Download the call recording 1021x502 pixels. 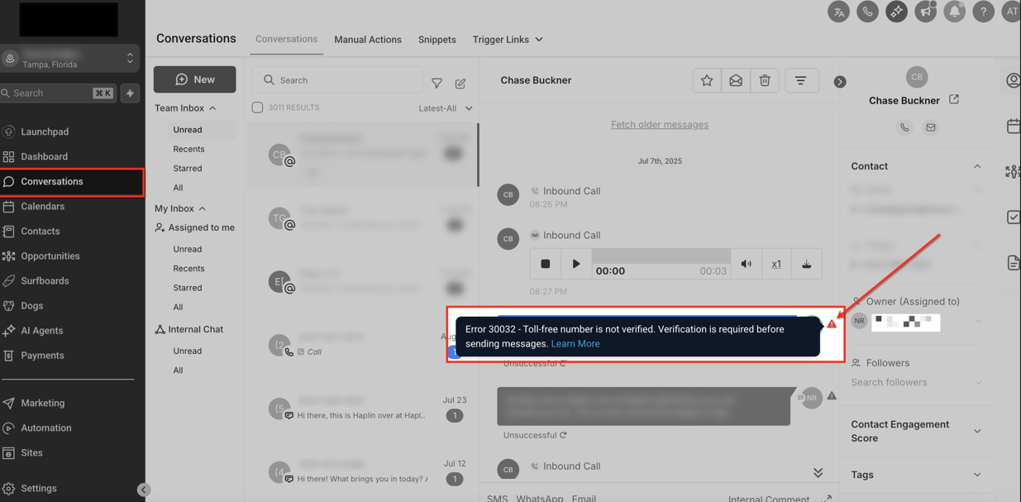pyautogui.click(x=806, y=264)
